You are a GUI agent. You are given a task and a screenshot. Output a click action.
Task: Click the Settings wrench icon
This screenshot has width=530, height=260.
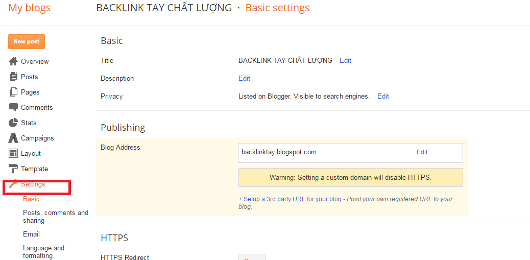tap(13, 184)
